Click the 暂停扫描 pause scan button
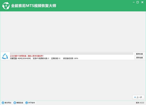The image size is (146, 105). click(139, 54)
